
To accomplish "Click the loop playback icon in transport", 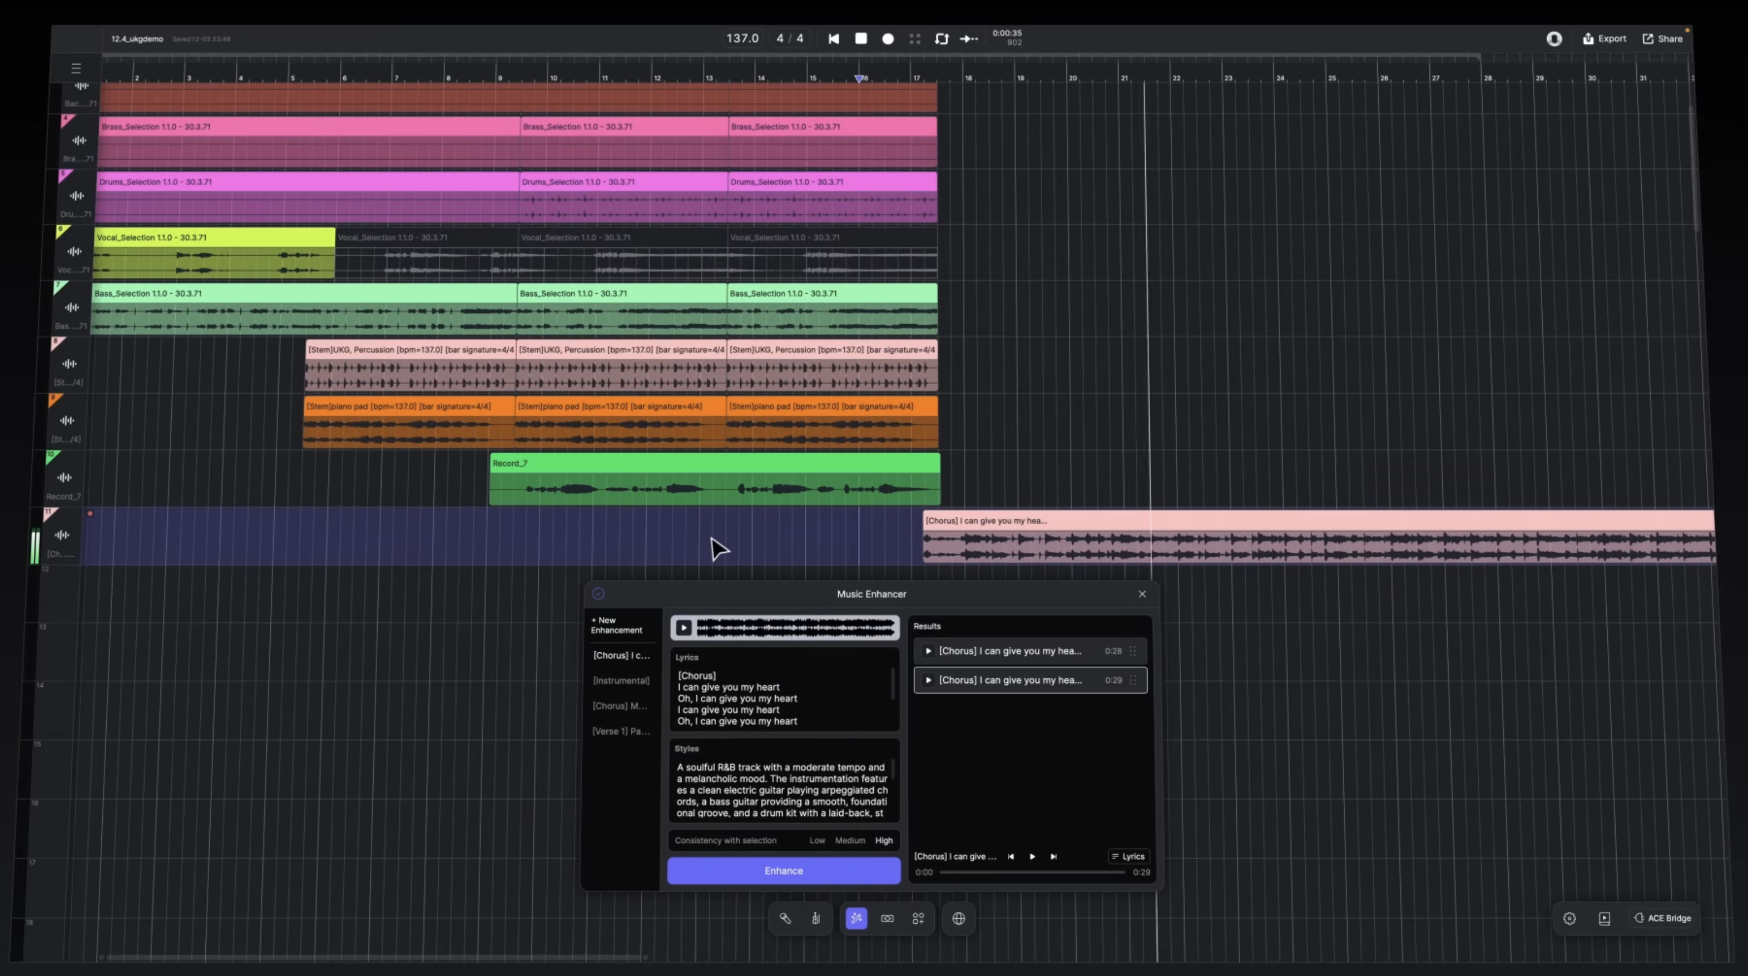I will [941, 39].
